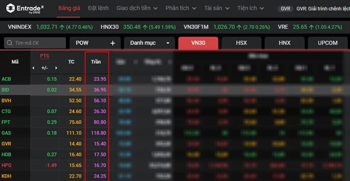Image resolution: width=350 pixels, height=181 pixels.
Task: Click the search magnifier icon
Action: click(x=9, y=43)
